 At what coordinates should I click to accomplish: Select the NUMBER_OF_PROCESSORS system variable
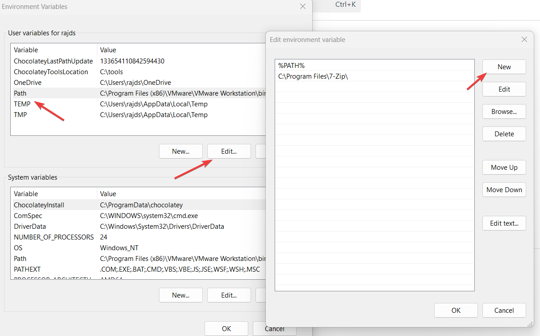click(54, 237)
